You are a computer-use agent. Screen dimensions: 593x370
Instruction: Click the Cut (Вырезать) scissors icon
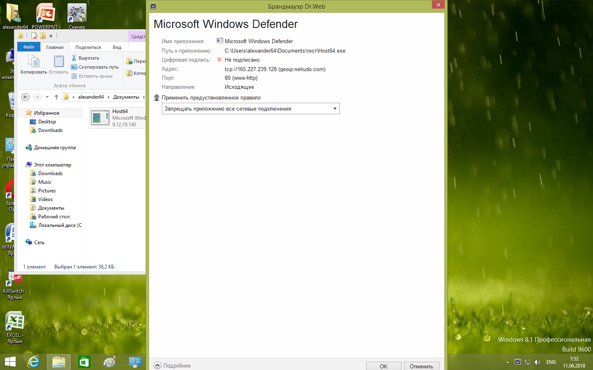pyautogui.click(x=74, y=58)
